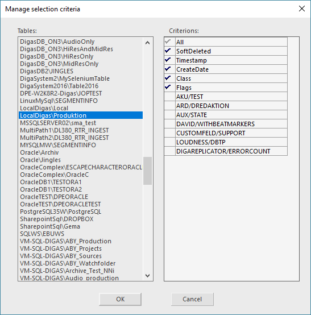The width and height of the screenshot is (311, 315).
Task: Cancel the selection criteria dialog
Action: [192, 299]
